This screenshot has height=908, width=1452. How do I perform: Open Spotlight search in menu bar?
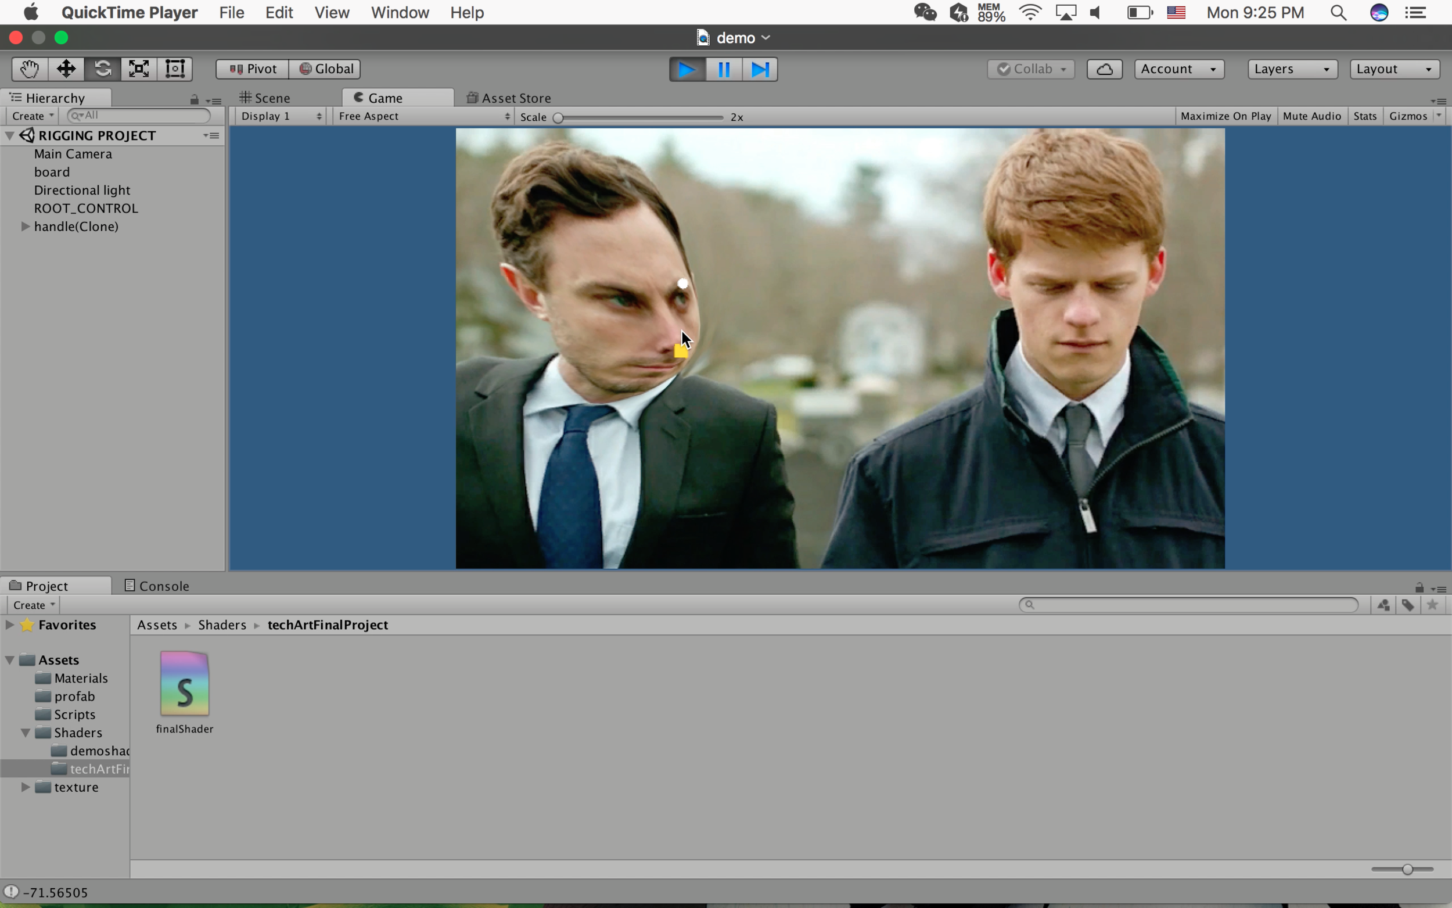coord(1338,13)
